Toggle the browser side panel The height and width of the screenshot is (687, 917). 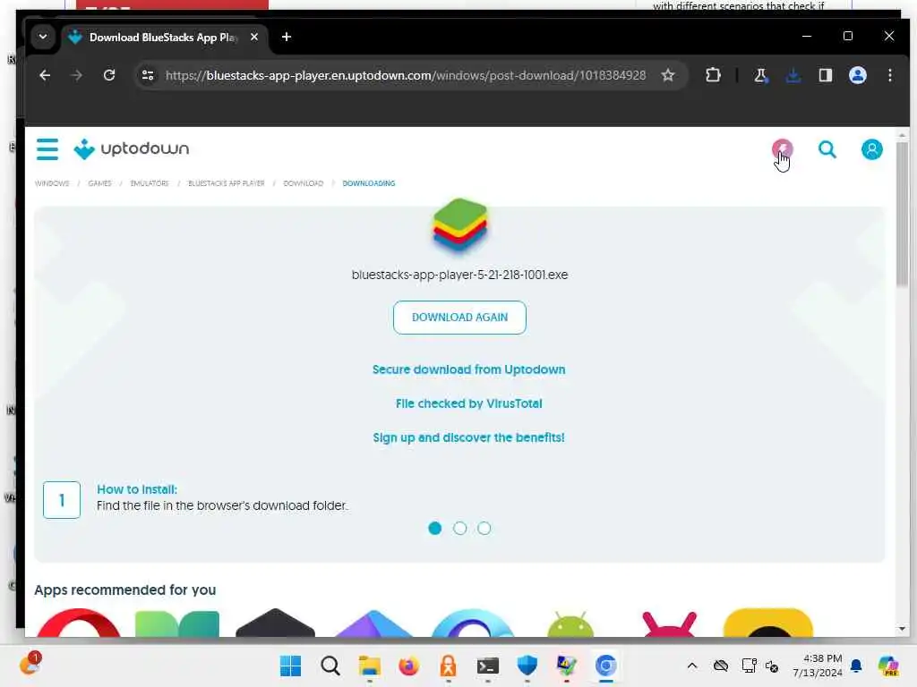(x=825, y=75)
